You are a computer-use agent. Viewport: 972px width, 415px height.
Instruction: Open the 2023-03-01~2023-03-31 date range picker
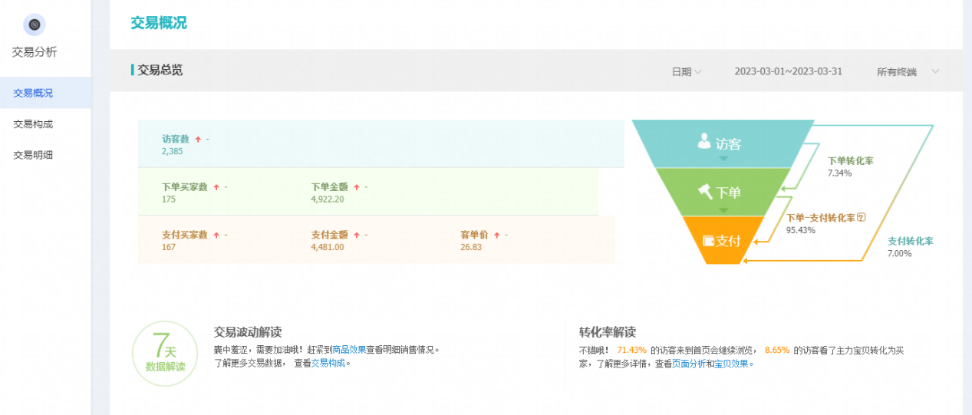coord(788,71)
